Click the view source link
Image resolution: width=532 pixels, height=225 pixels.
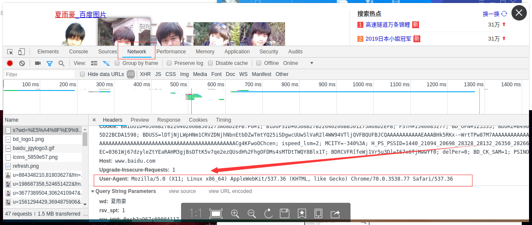tap(182, 191)
